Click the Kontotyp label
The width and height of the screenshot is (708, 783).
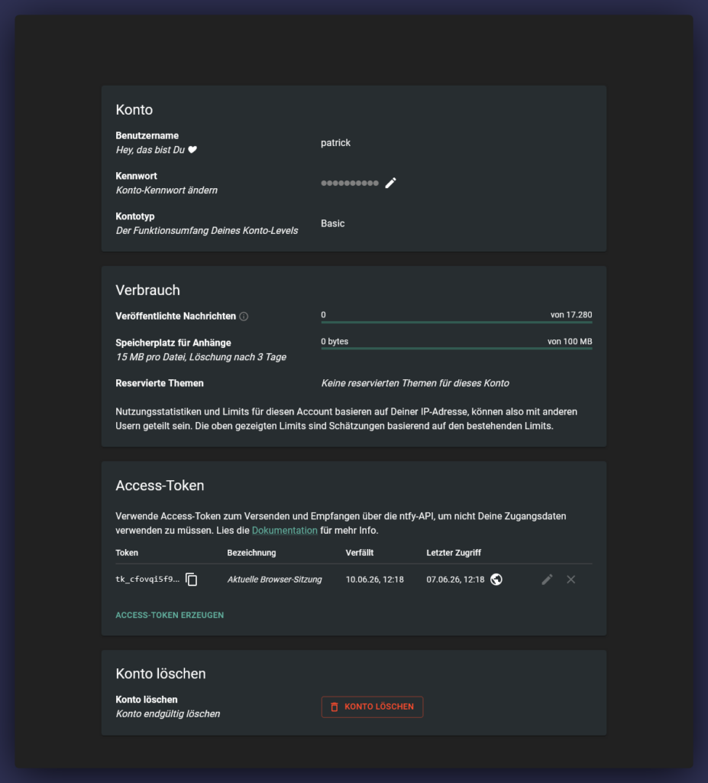135,216
